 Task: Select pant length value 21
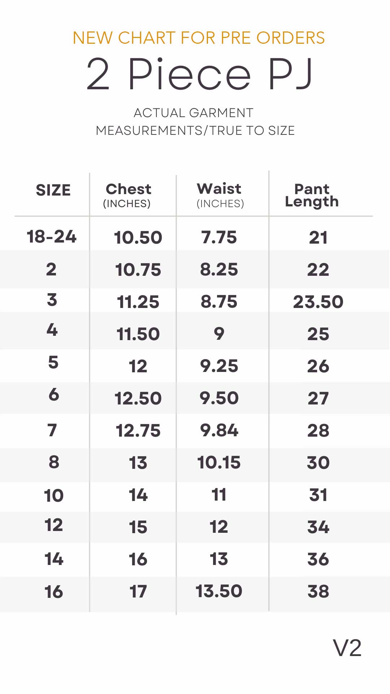318,237
